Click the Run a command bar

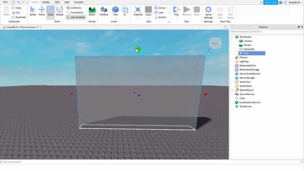[152, 162]
